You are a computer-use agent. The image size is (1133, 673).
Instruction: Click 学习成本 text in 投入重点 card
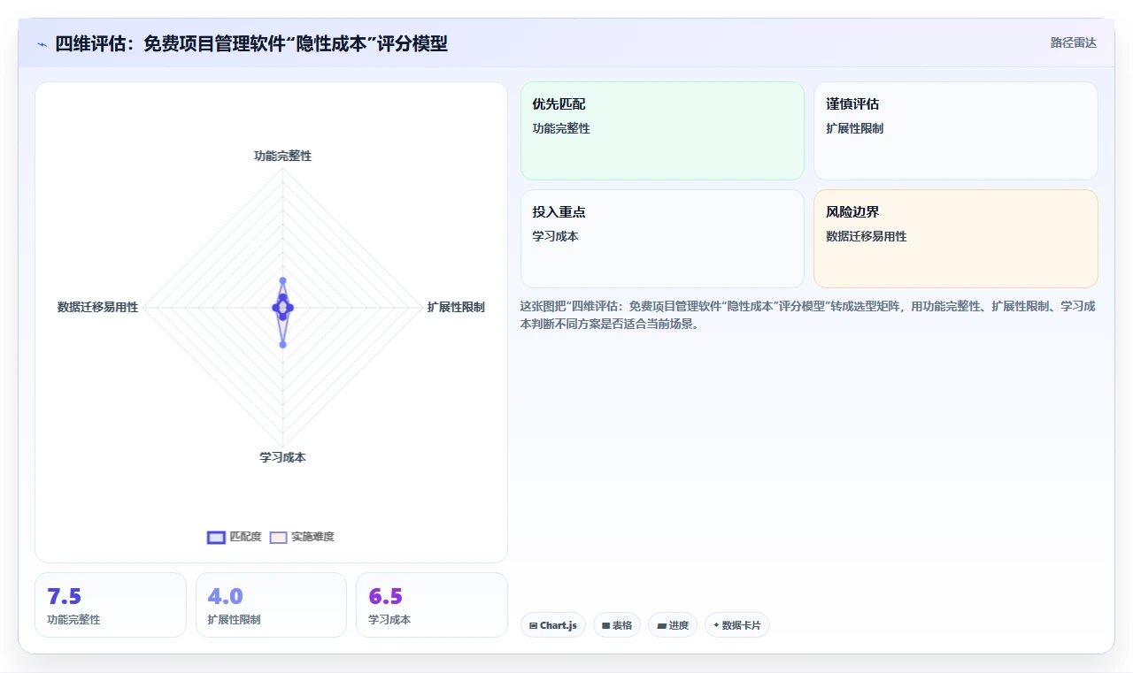point(555,236)
